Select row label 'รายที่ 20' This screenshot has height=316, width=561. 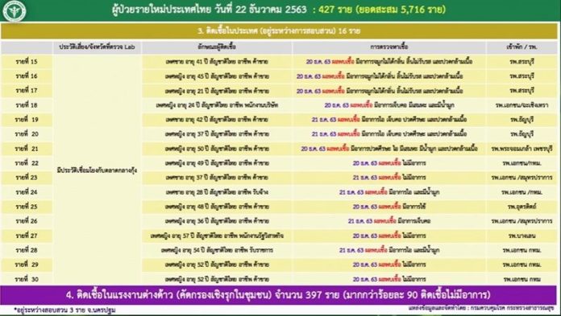point(27,134)
